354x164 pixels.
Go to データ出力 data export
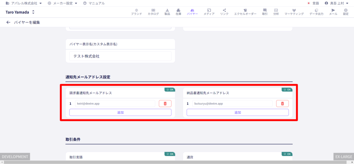pyautogui.click(x=316, y=12)
